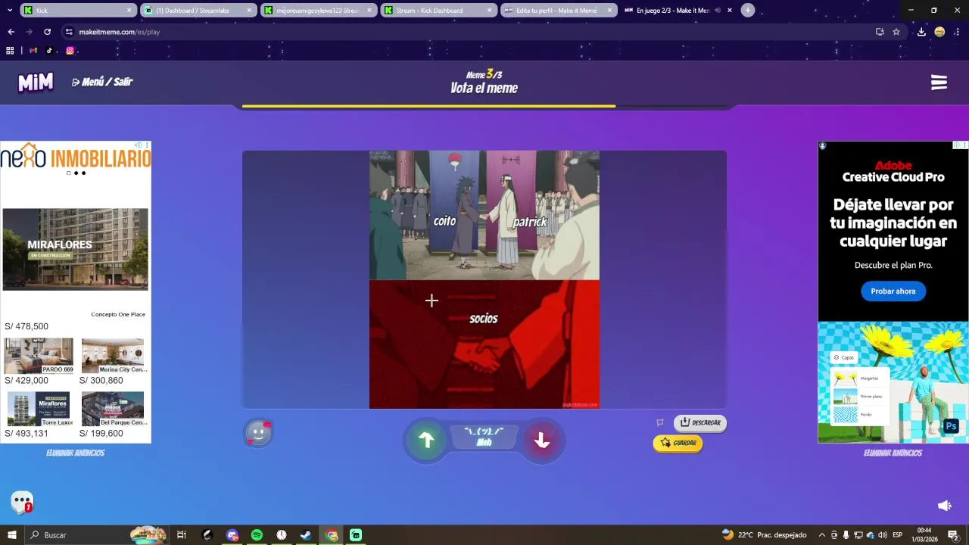Open the TikTok bookmark
Image resolution: width=969 pixels, height=545 pixels.
coord(50,51)
